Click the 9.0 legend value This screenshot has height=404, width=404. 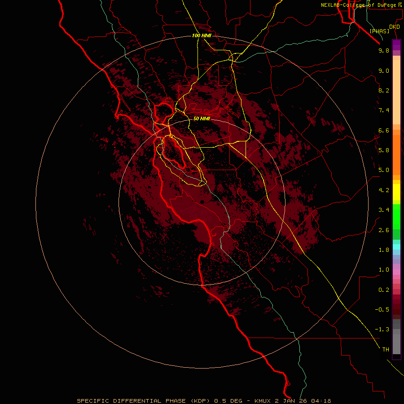384,70
